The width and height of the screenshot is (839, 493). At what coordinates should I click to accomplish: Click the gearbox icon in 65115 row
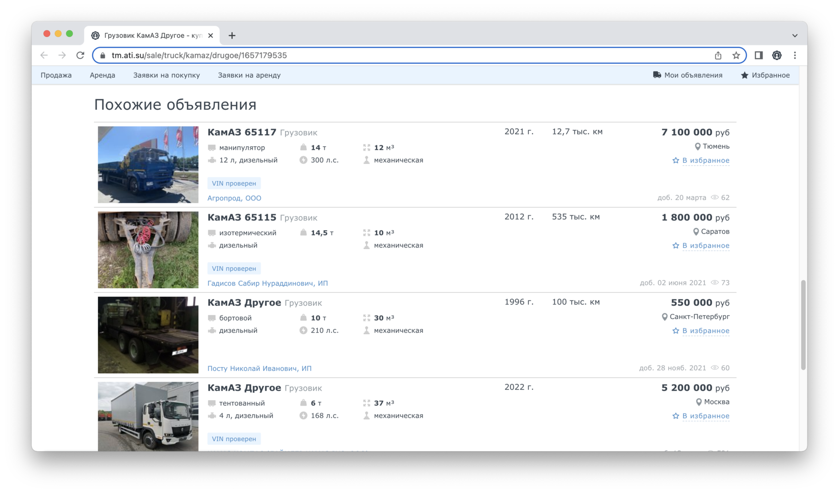click(x=367, y=246)
